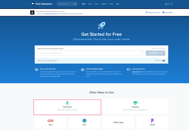Open the Yarn card
Viewport: 189px width, 130px height.
click(84, 122)
